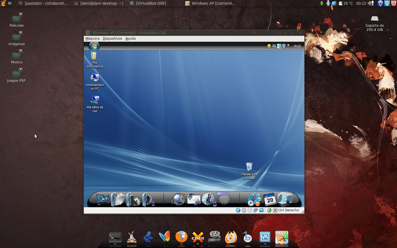Open the Musica desktop folder
Image resolution: width=397 pixels, height=248 pixels.
tap(17, 57)
